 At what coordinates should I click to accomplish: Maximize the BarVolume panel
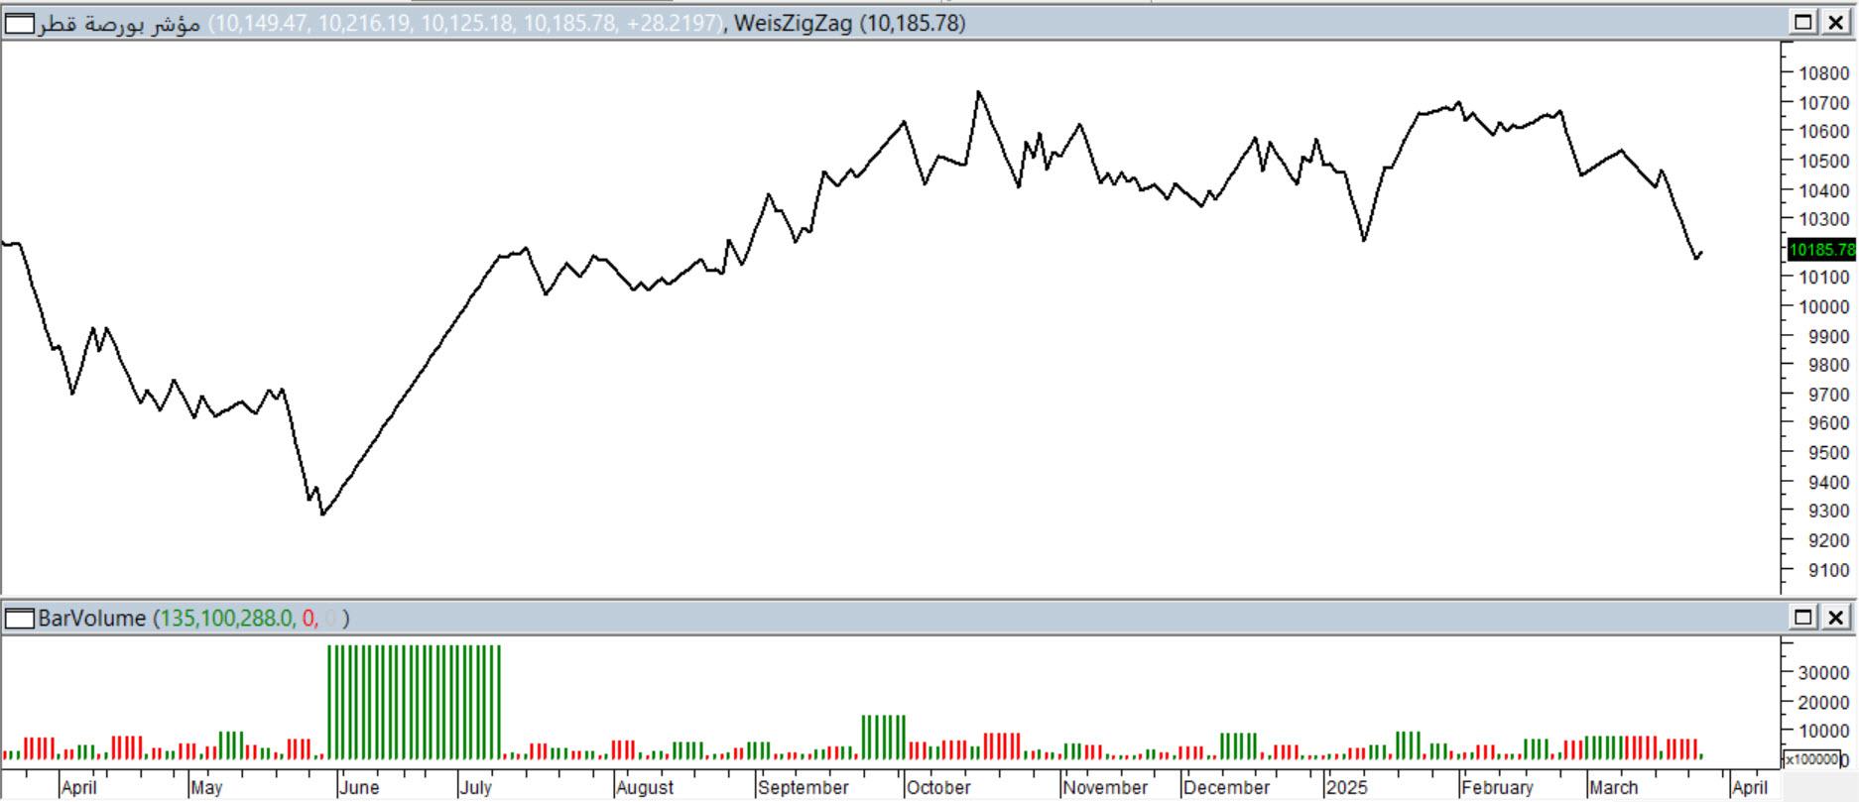pos(1802,618)
